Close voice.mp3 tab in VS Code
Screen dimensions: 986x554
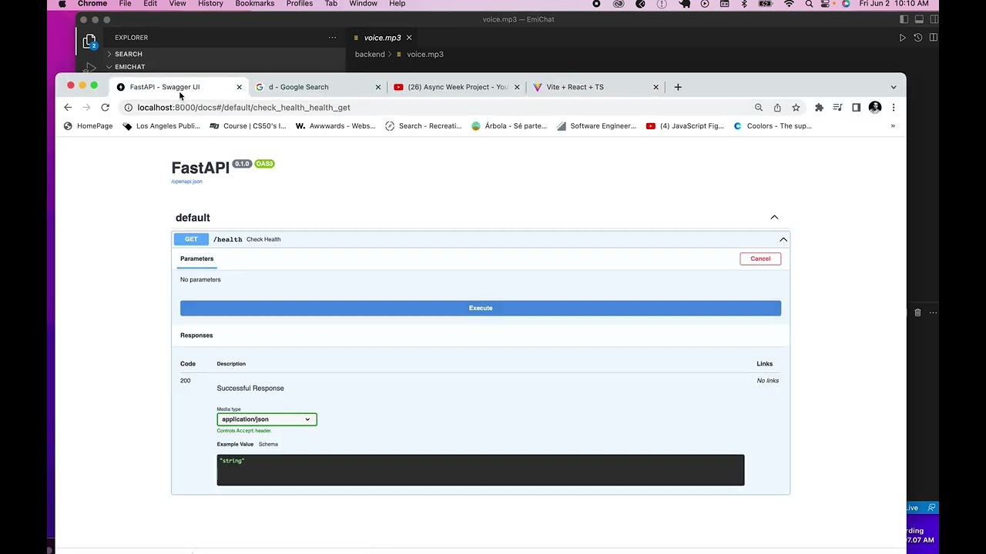(409, 38)
